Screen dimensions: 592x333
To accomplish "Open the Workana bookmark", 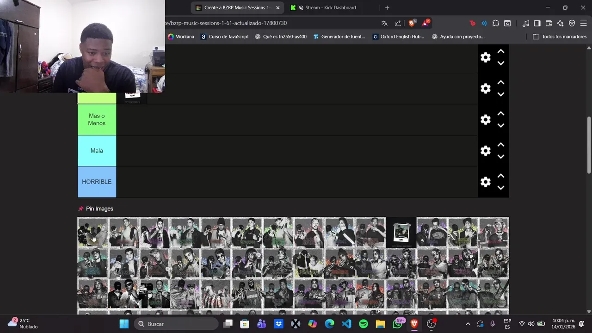I will point(181,37).
